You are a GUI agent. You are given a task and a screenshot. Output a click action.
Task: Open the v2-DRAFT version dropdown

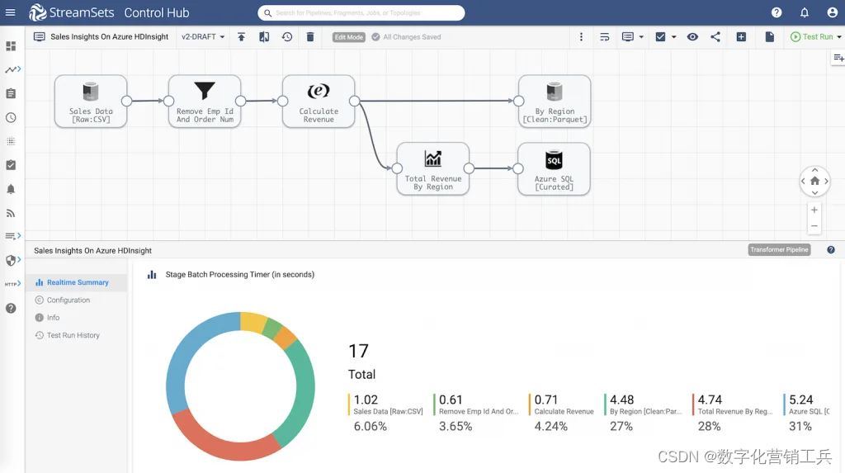pyautogui.click(x=203, y=36)
